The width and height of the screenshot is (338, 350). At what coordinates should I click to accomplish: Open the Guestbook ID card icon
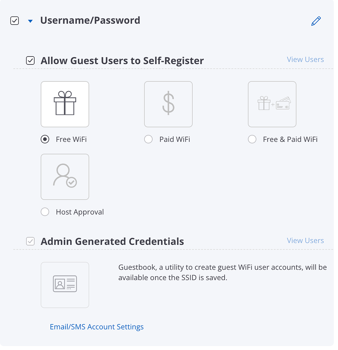click(x=65, y=285)
